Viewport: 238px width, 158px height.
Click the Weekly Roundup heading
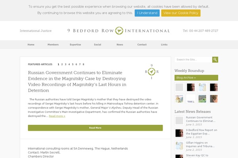[x=189, y=71]
